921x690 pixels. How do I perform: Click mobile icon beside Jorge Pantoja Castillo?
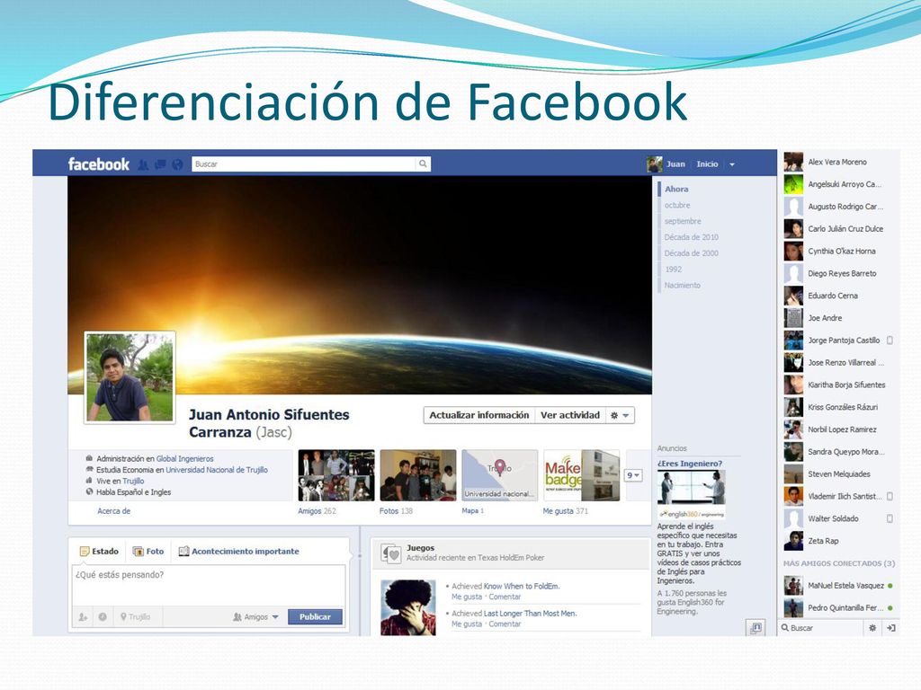pyautogui.click(x=890, y=341)
